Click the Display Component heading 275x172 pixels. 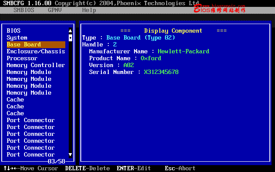tap(173, 31)
